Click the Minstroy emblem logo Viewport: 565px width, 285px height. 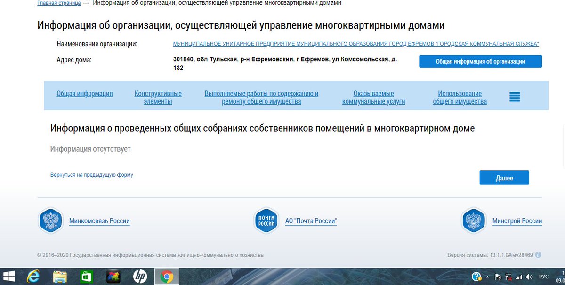(x=473, y=220)
